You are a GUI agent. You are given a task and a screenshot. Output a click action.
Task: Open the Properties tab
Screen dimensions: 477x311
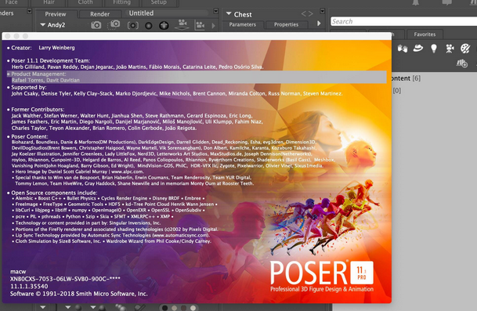point(286,24)
